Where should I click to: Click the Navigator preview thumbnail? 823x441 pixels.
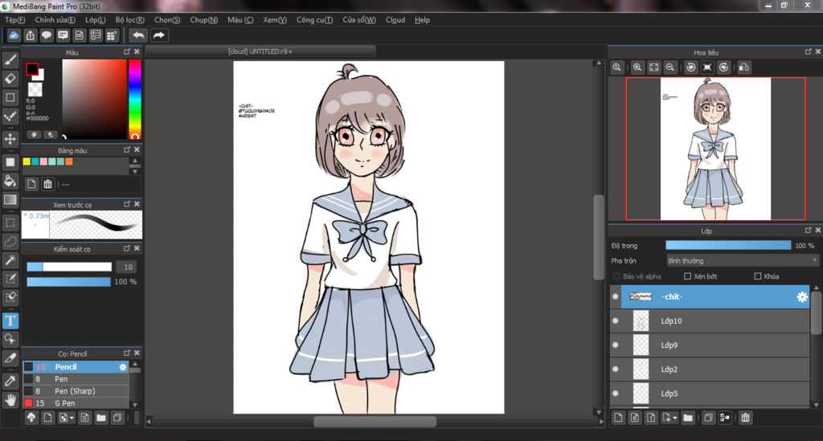tap(715, 149)
